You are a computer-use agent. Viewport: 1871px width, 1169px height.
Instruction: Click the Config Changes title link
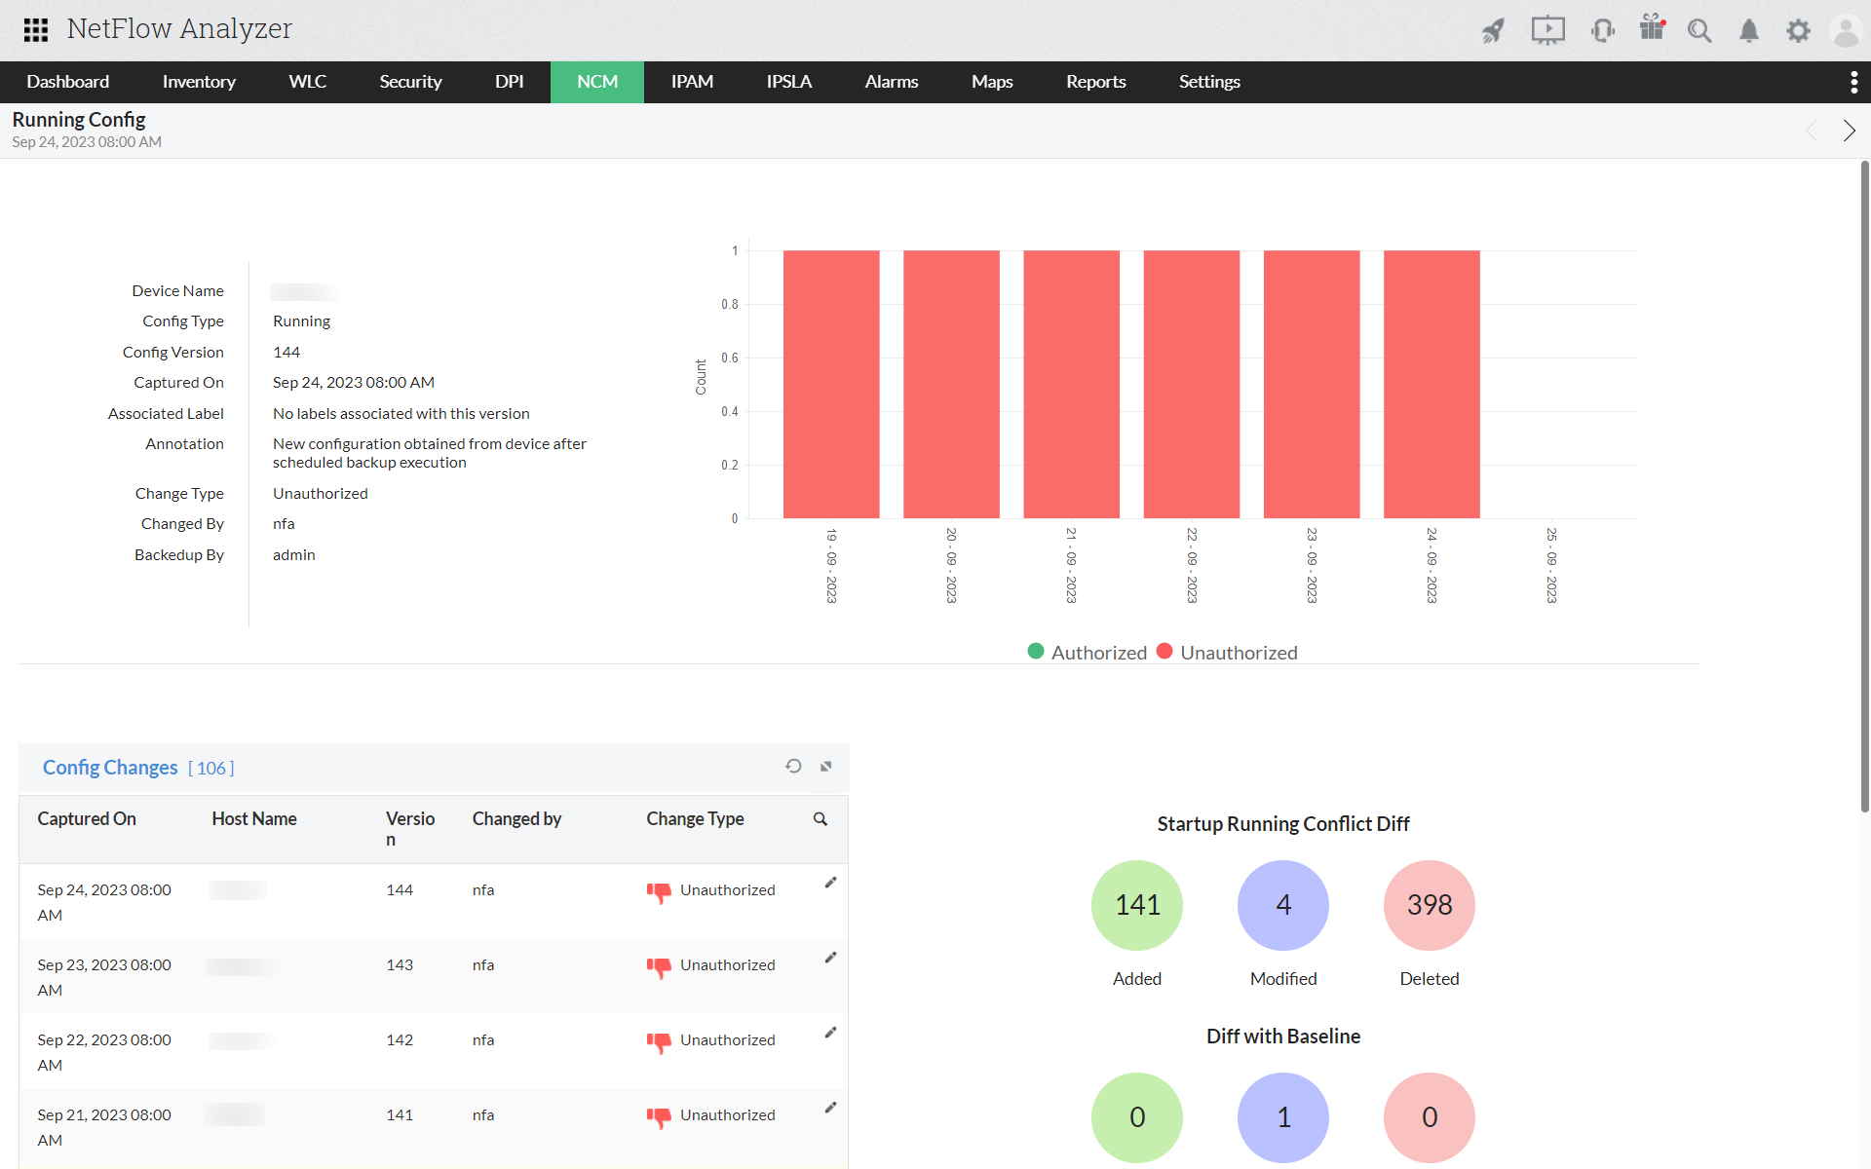110,768
